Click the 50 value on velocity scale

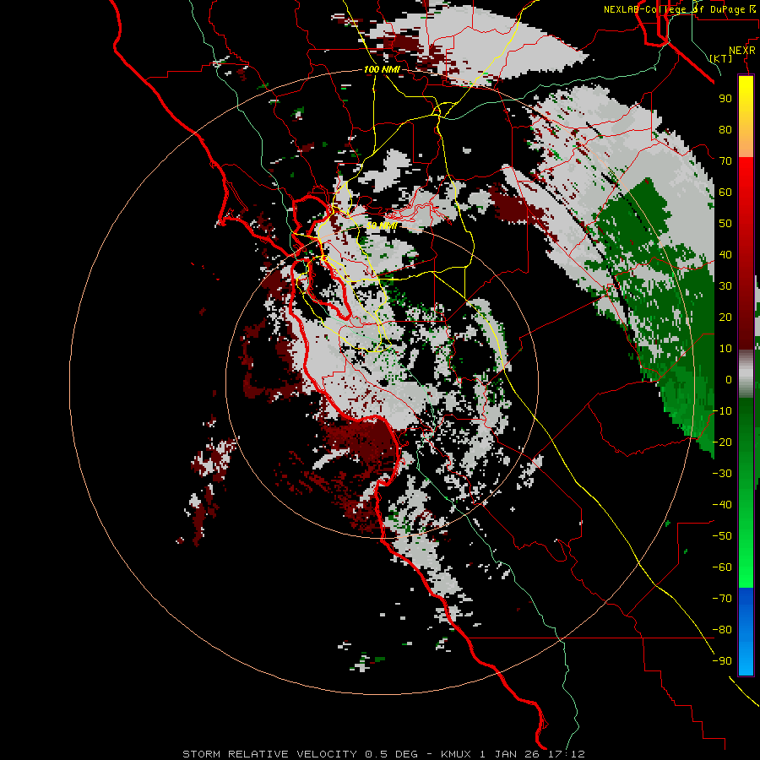tap(725, 224)
